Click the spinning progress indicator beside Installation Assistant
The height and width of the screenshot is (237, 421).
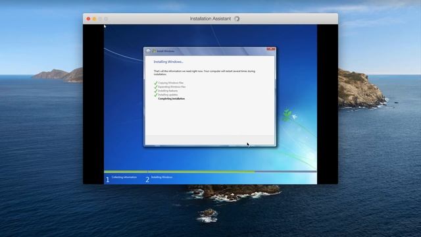point(237,18)
